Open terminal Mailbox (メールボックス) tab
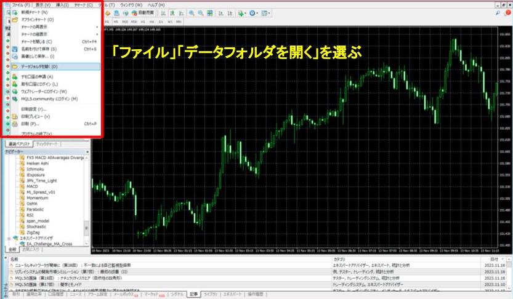This screenshot has width=513, height=299. tap(125, 294)
